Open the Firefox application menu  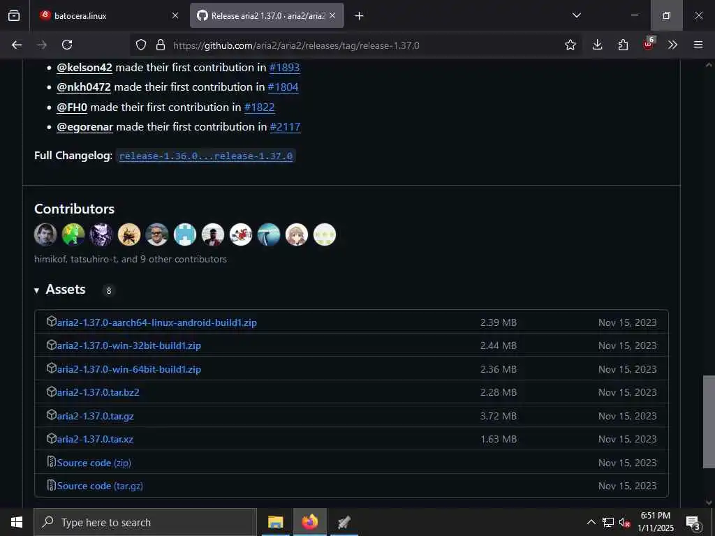(x=698, y=45)
